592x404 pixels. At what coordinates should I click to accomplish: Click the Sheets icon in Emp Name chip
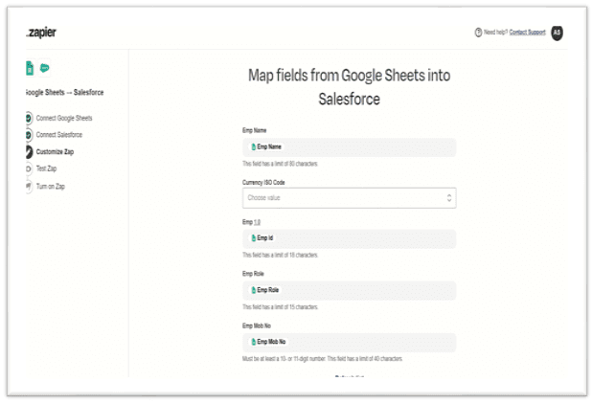[x=253, y=147]
